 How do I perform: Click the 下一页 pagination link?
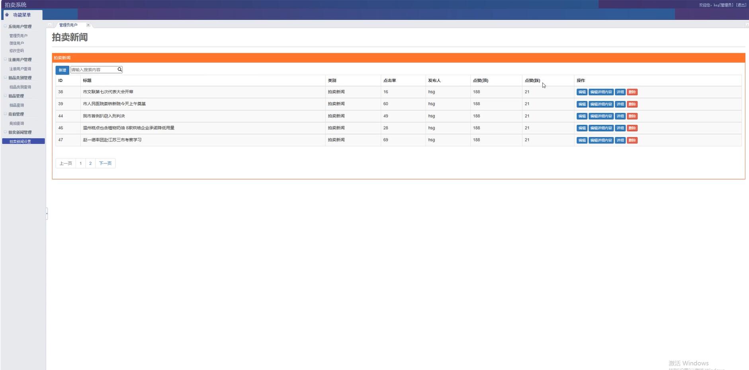click(105, 163)
